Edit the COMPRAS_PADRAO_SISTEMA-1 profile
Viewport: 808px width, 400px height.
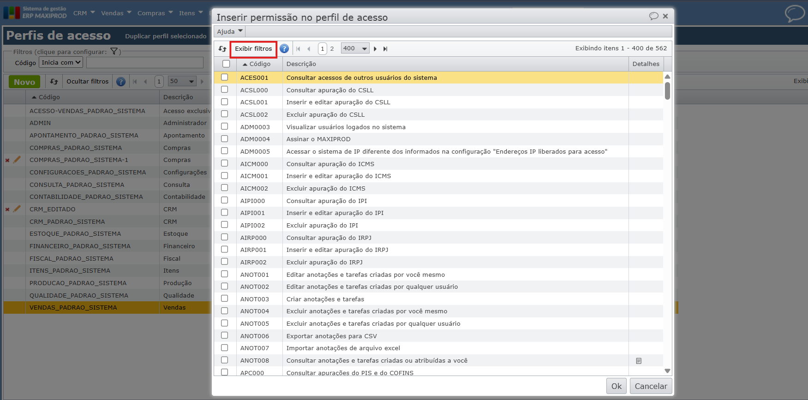coord(17,159)
